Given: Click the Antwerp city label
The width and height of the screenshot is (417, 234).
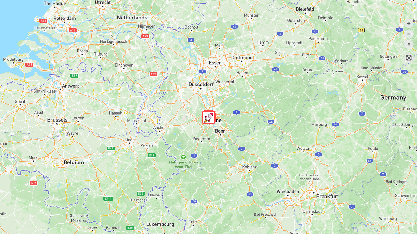Looking at the screenshot, I should (x=71, y=86).
